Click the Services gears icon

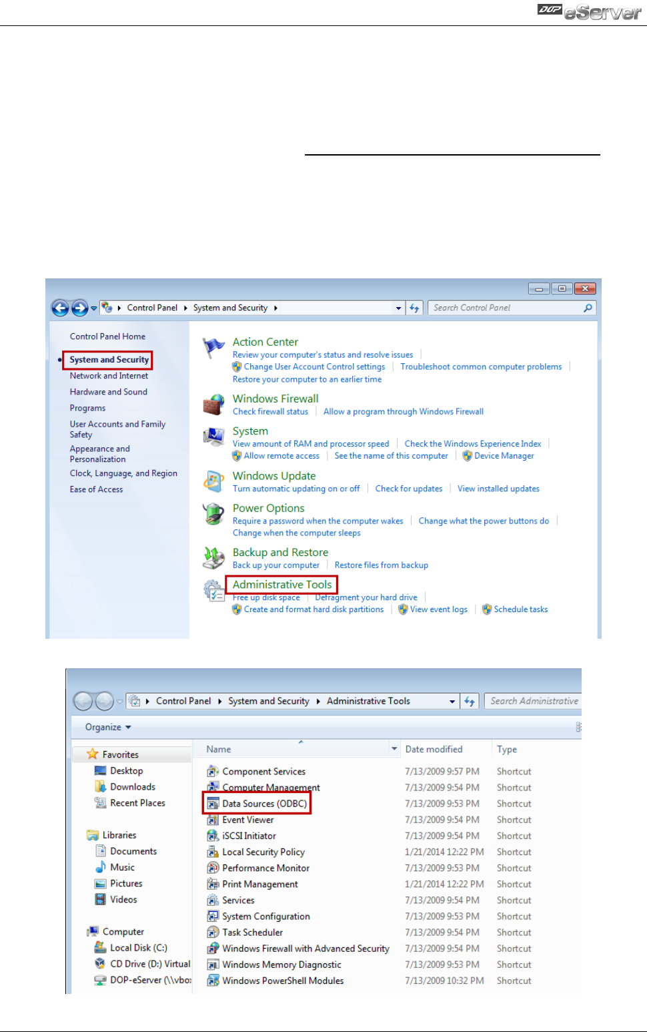pyautogui.click(x=213, y=900)
